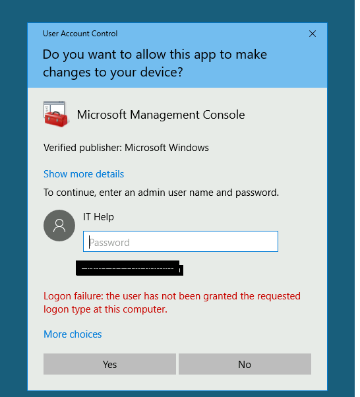Open the Show more details link
The width and height of the screenshot is (360, 397).
click(x=84, y=174)
